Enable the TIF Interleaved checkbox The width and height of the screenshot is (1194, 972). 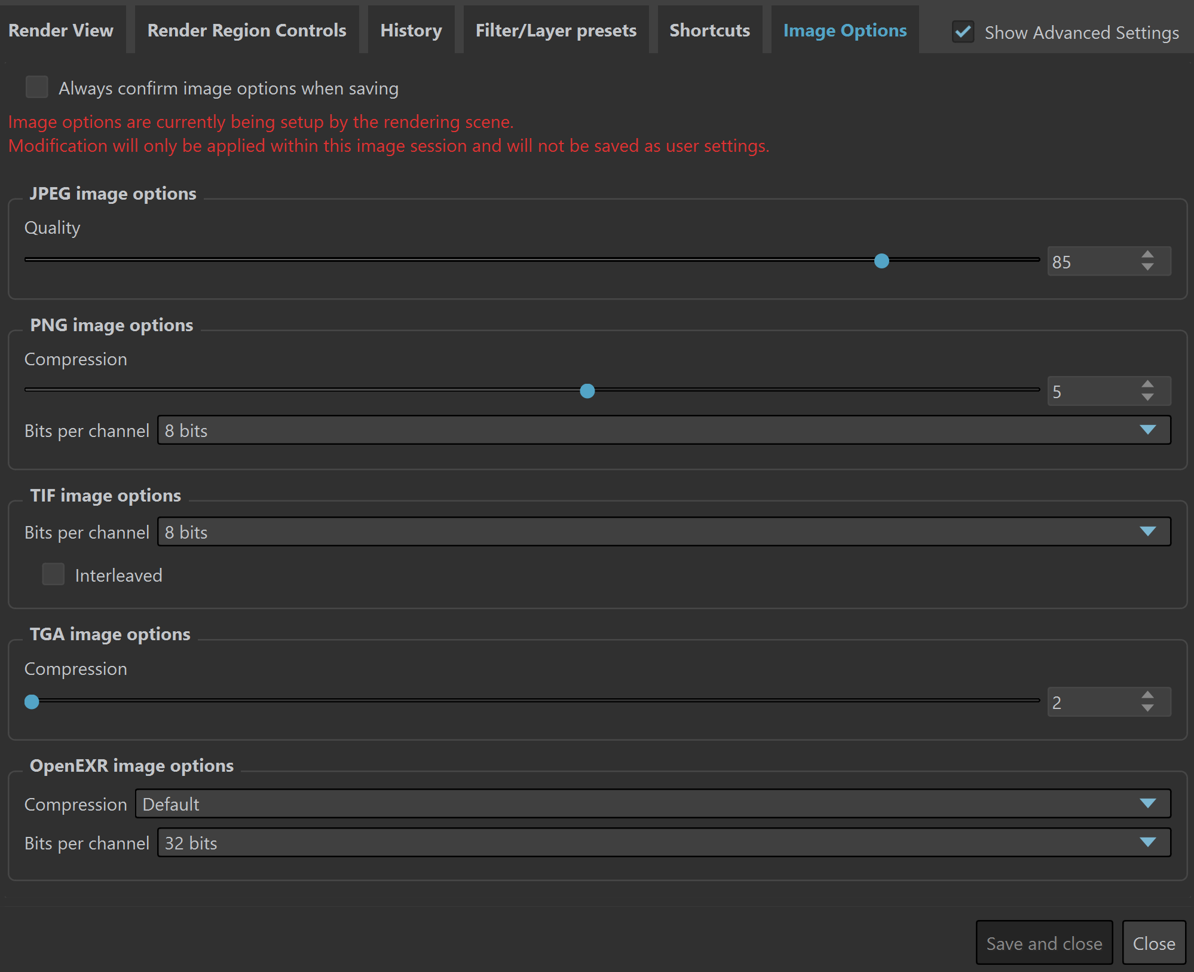tap(53, 574)
